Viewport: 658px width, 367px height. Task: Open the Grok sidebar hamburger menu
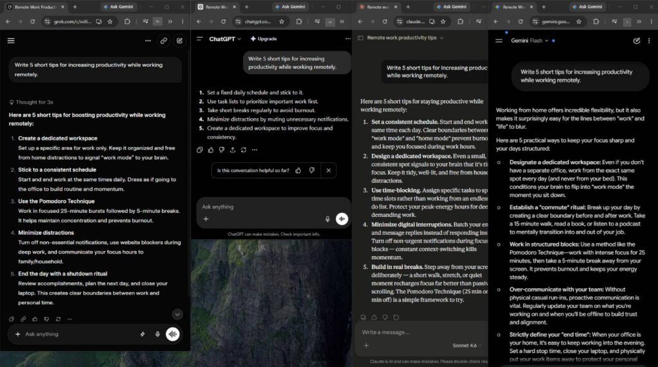pyautogui.click(x=11, y=40)
